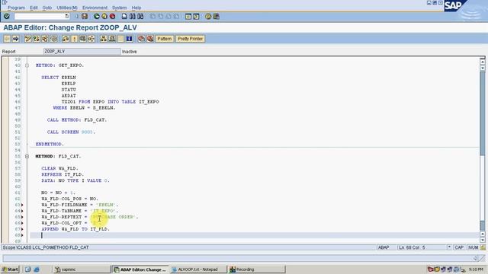The width and height of the screenshot is (488, 274).
Task: Click the 'REFRESH IT_FLD.' code line
Action: pyautogui.click(x=63, y=174)
